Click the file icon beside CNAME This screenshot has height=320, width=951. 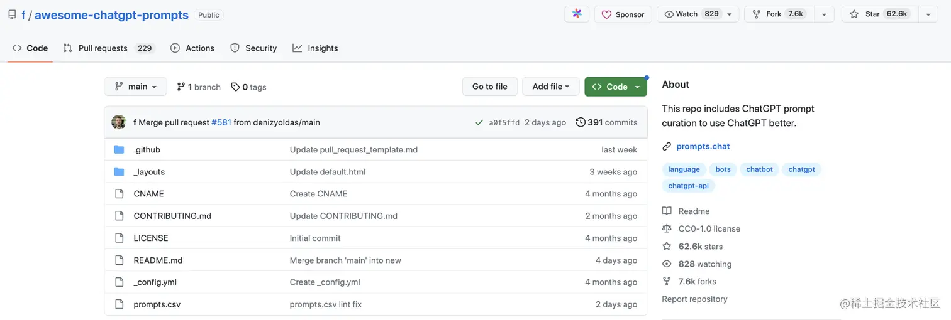point(120,194)
